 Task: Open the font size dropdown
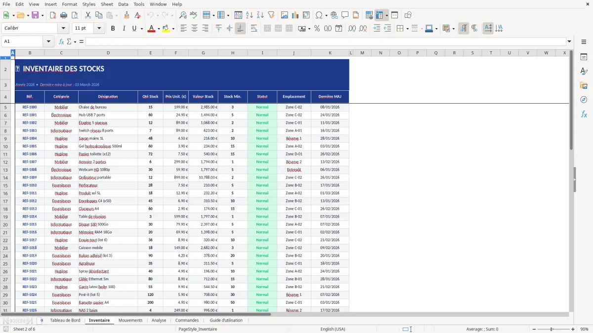[98, 28]
